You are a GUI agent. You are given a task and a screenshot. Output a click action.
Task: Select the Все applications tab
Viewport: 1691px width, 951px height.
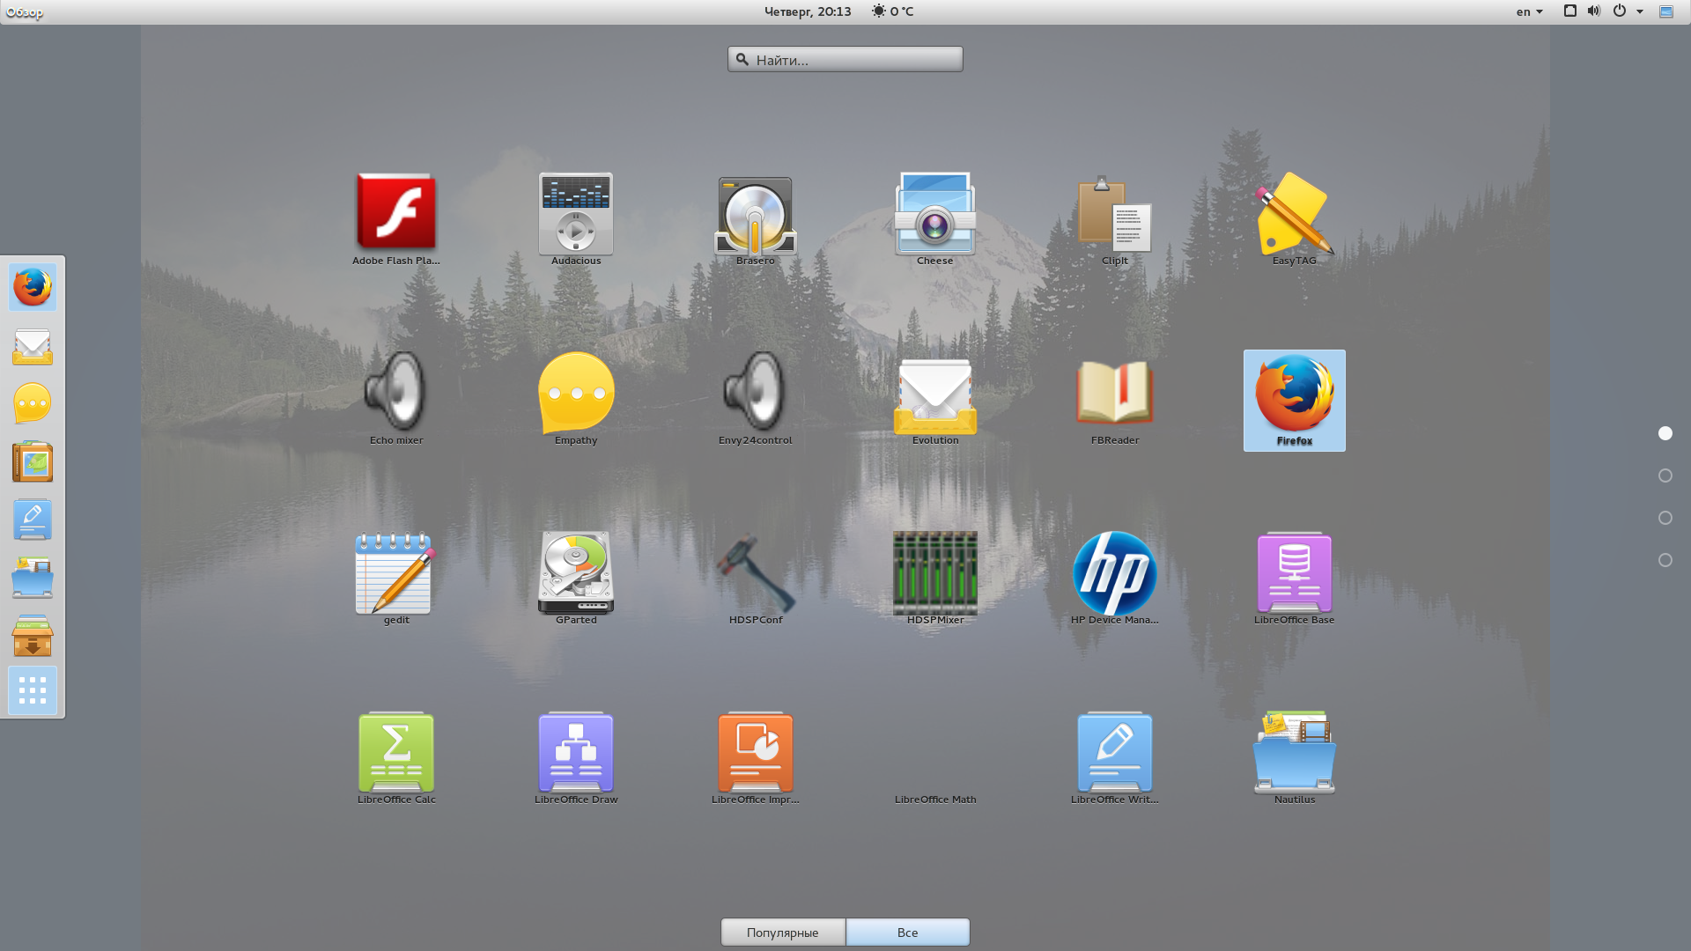[x=907, y=932]
